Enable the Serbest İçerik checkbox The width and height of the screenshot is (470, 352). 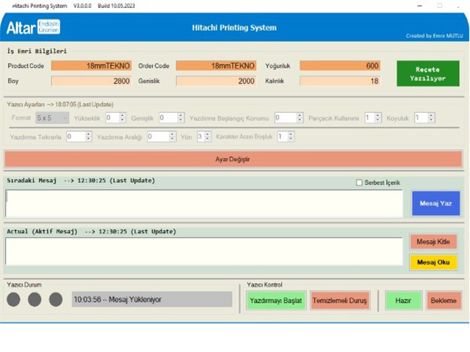[x=359, y=183]
